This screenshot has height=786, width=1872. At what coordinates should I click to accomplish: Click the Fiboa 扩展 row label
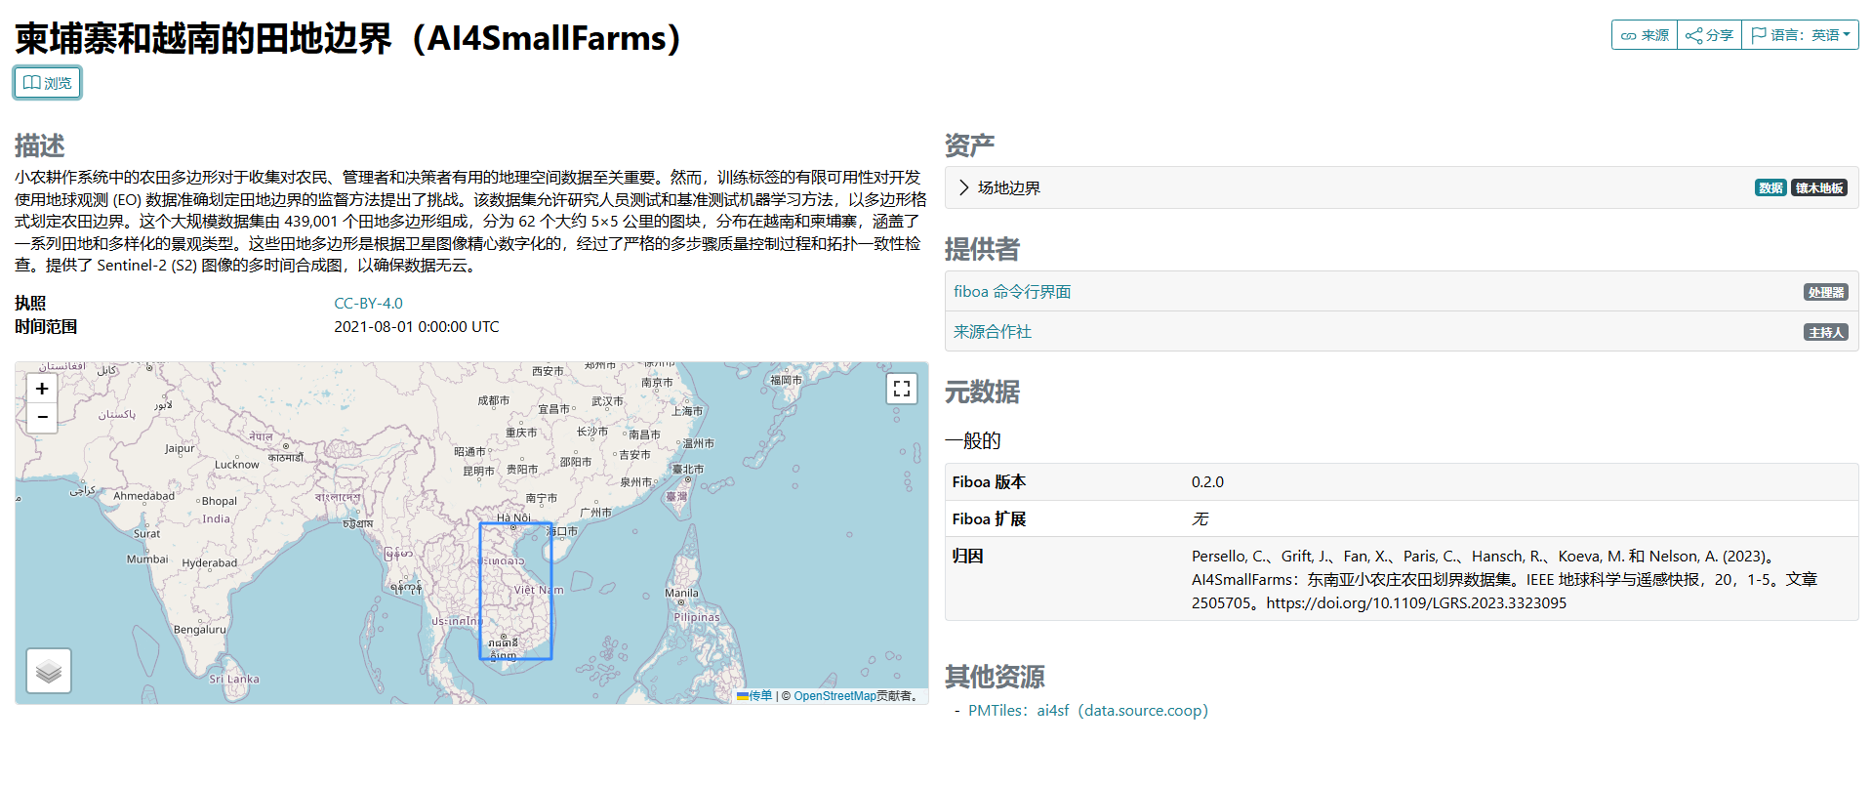(989, 519)
